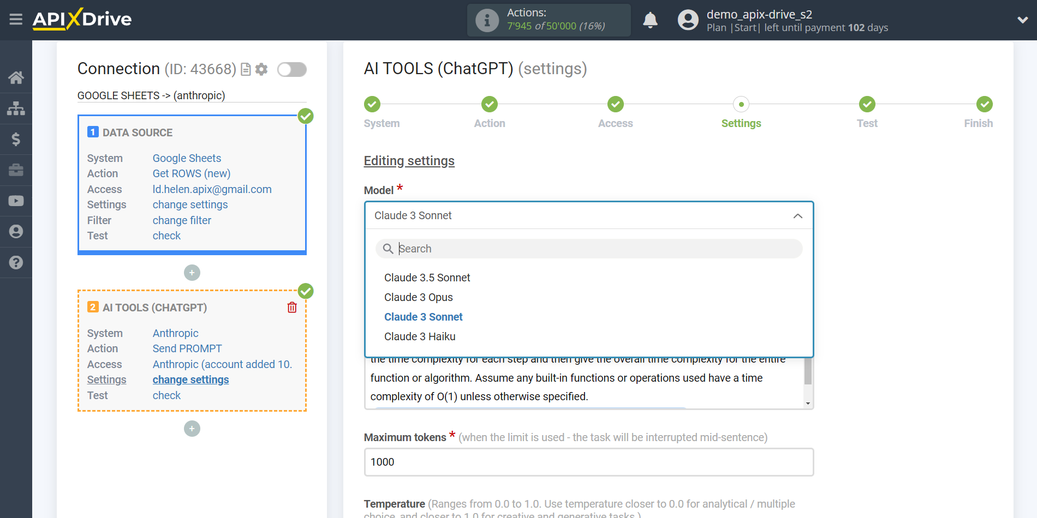Viewport: 1037px width, 518px height.
Task: Go to Finish wizard step
Action: point(985,104)
